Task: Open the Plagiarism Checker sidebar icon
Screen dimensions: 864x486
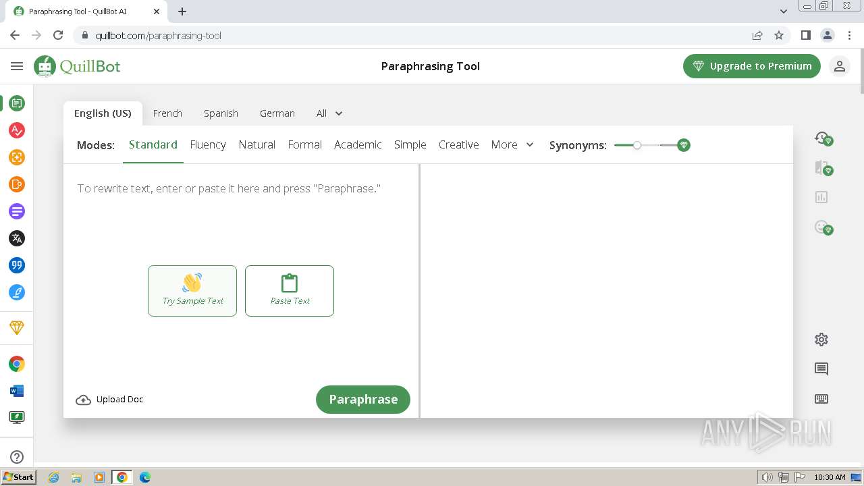Action: (17, 157)
